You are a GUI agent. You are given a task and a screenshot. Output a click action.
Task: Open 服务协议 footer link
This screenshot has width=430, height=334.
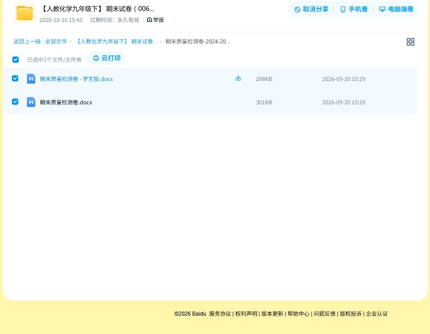point(220,314)
